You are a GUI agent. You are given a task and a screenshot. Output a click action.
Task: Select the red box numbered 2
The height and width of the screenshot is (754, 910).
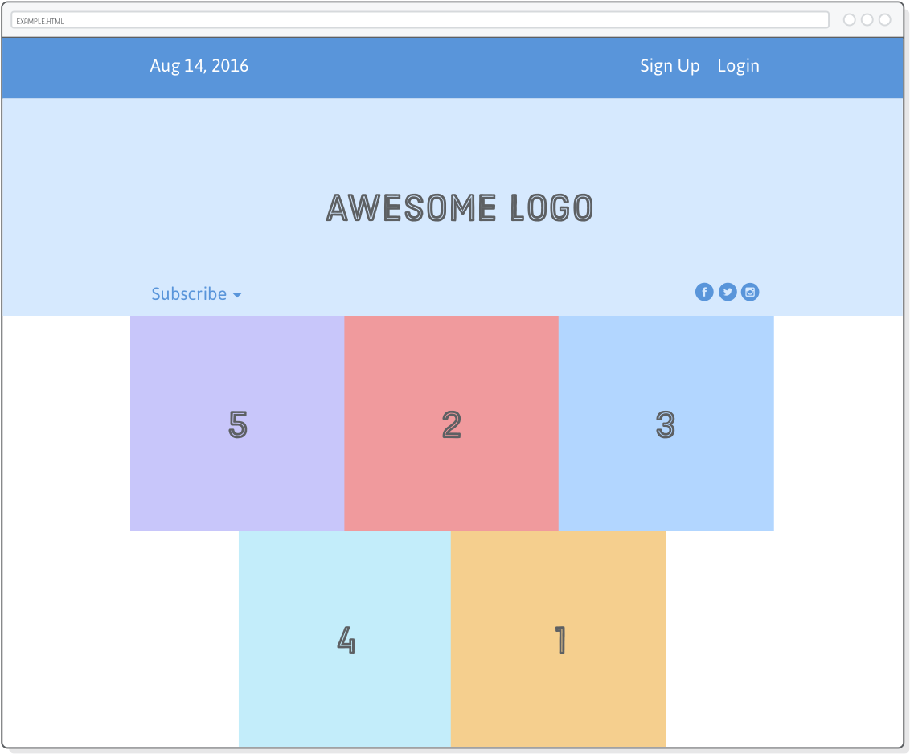pos(451,424)
